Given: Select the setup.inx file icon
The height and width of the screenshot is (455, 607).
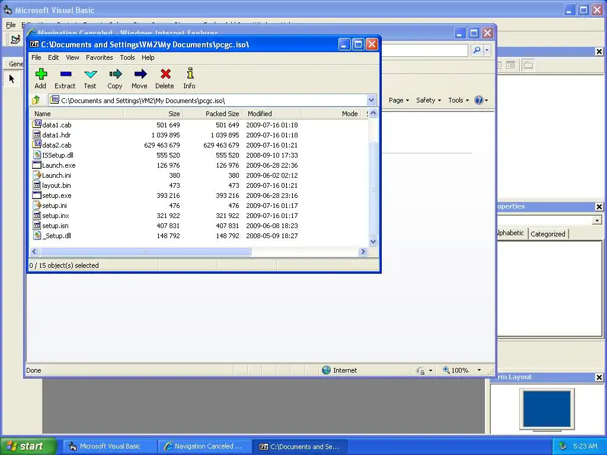Looking at the screenshot, I should pyautogui.click(x=37, y=215).
